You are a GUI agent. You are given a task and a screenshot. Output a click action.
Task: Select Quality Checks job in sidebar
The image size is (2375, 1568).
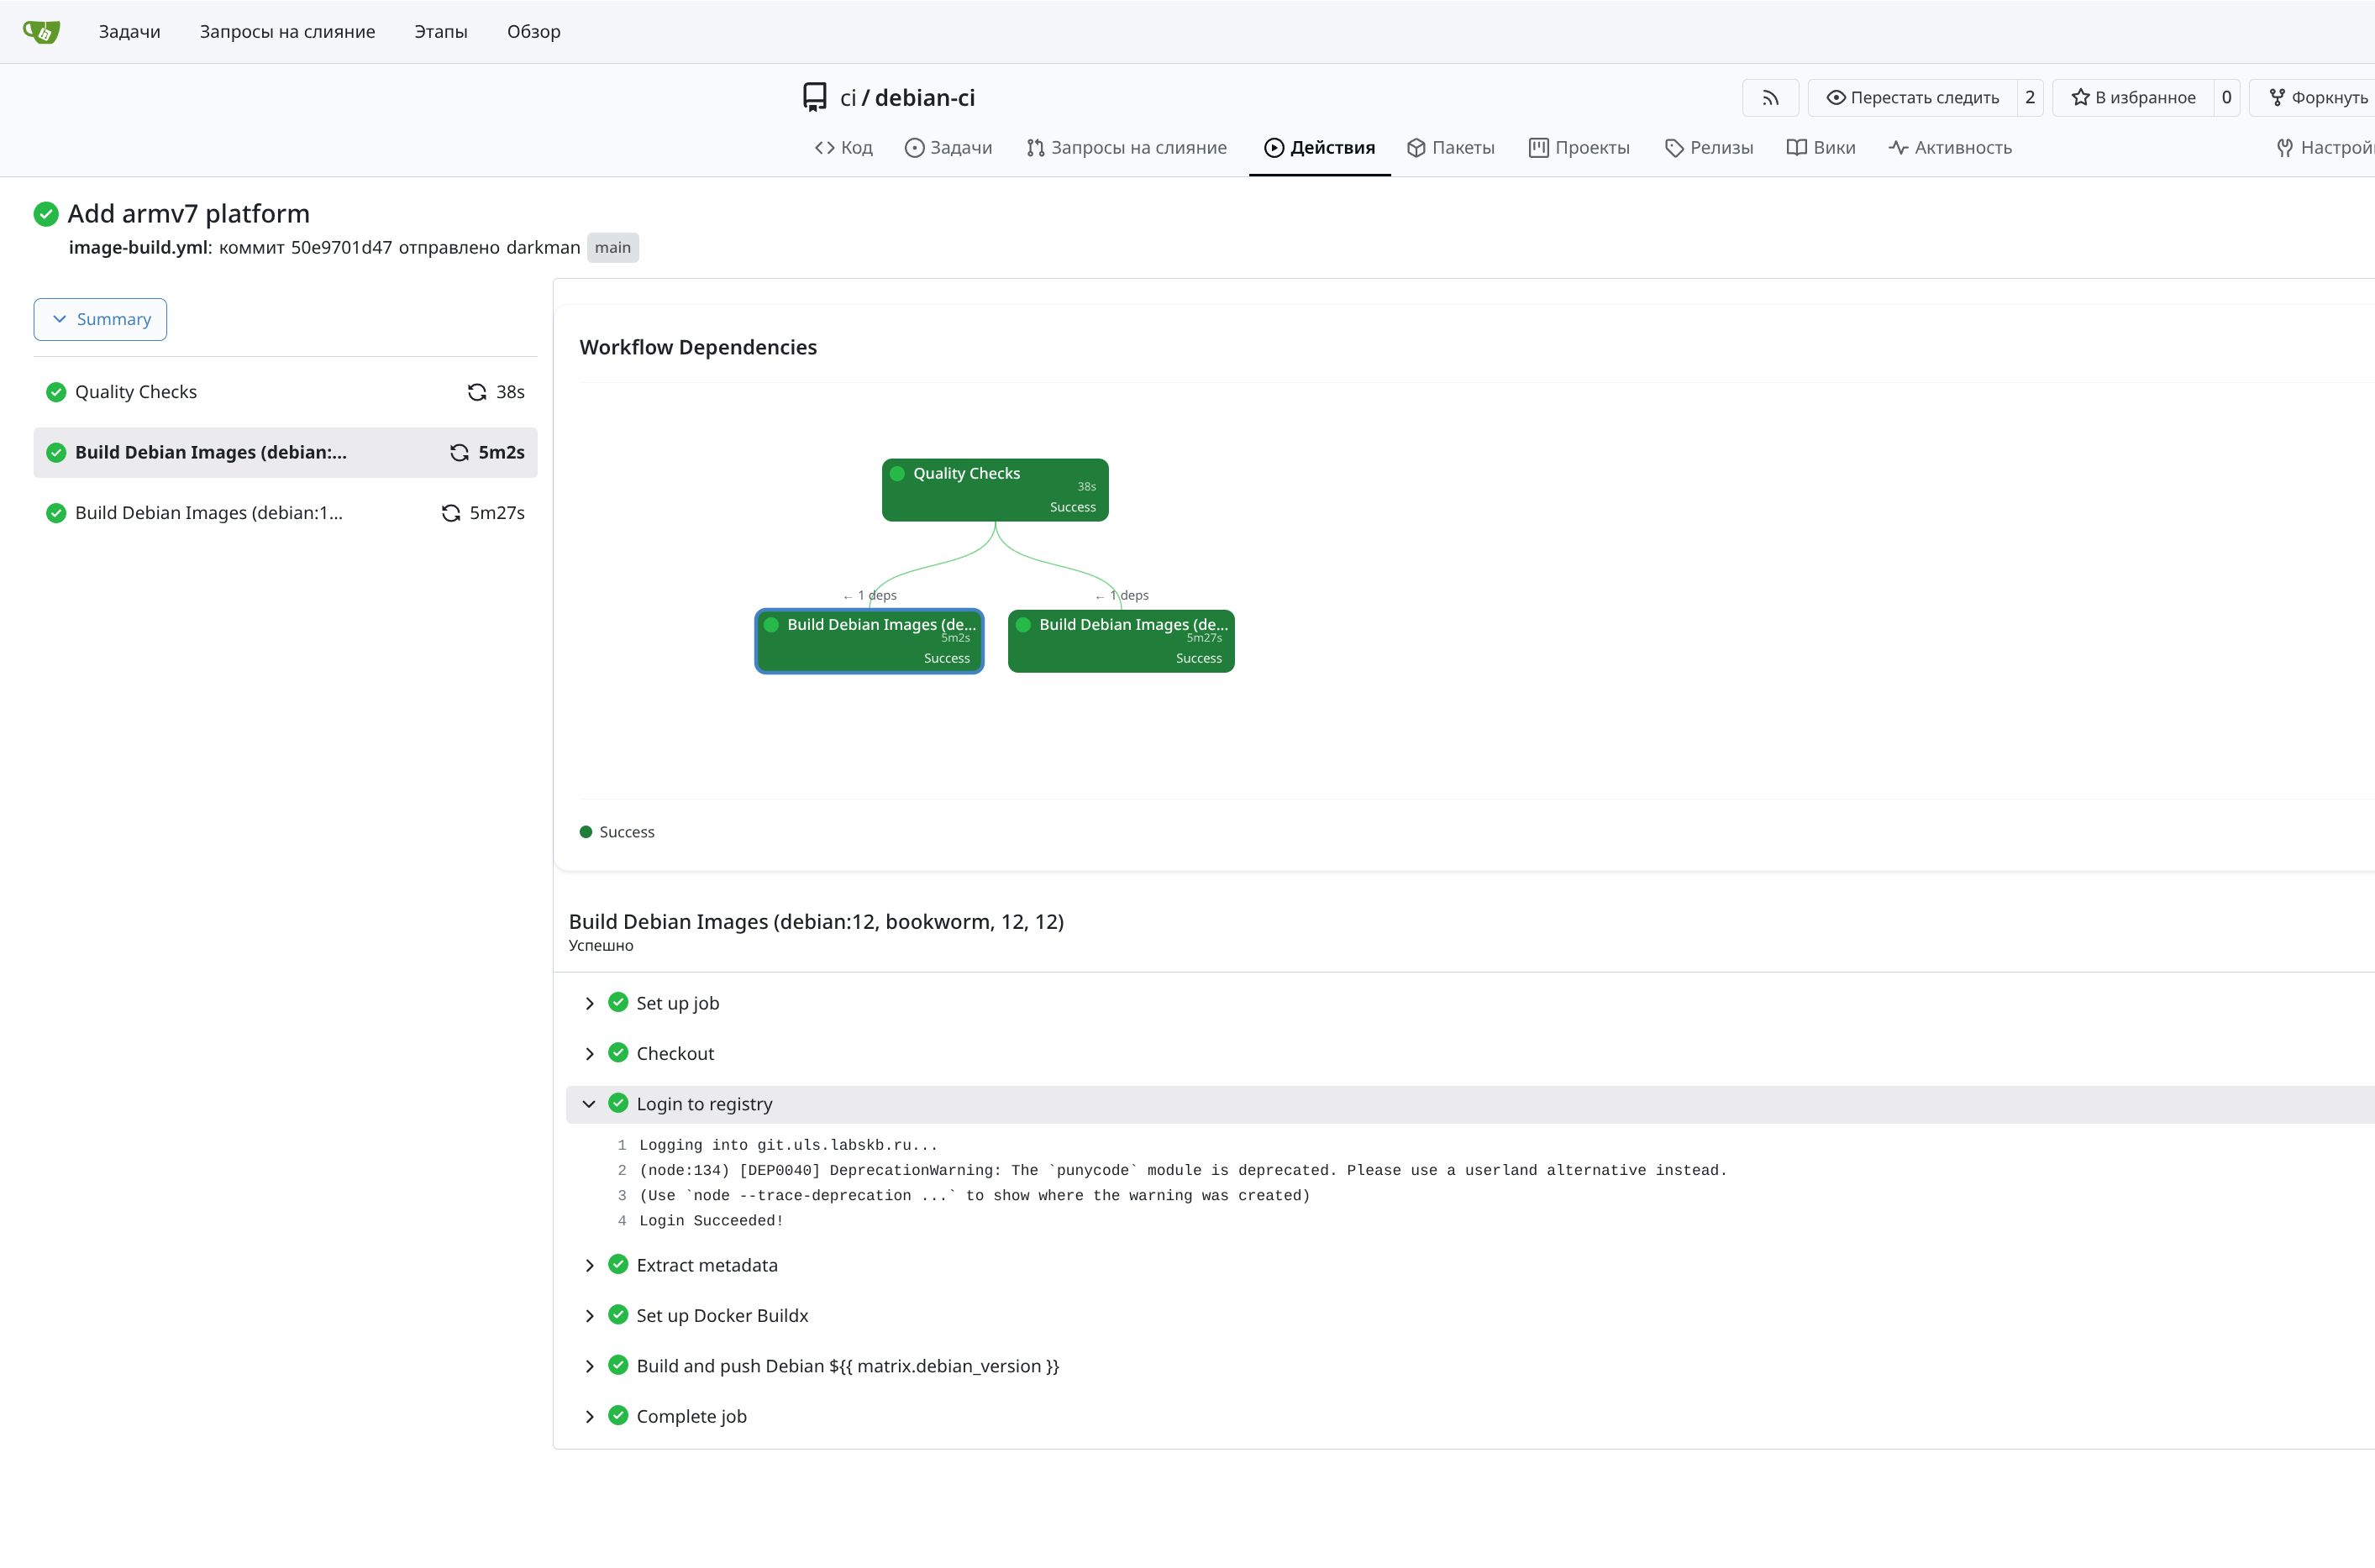[136, 392]
